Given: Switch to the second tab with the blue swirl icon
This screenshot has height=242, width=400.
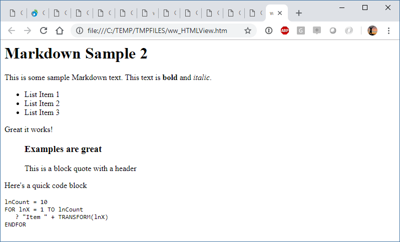Looking at the screenshot, I should 38,13.
